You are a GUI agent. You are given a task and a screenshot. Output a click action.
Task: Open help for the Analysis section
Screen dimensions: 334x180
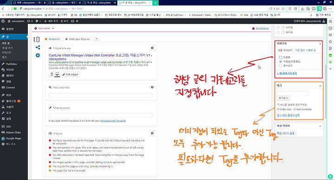(152, 133)
